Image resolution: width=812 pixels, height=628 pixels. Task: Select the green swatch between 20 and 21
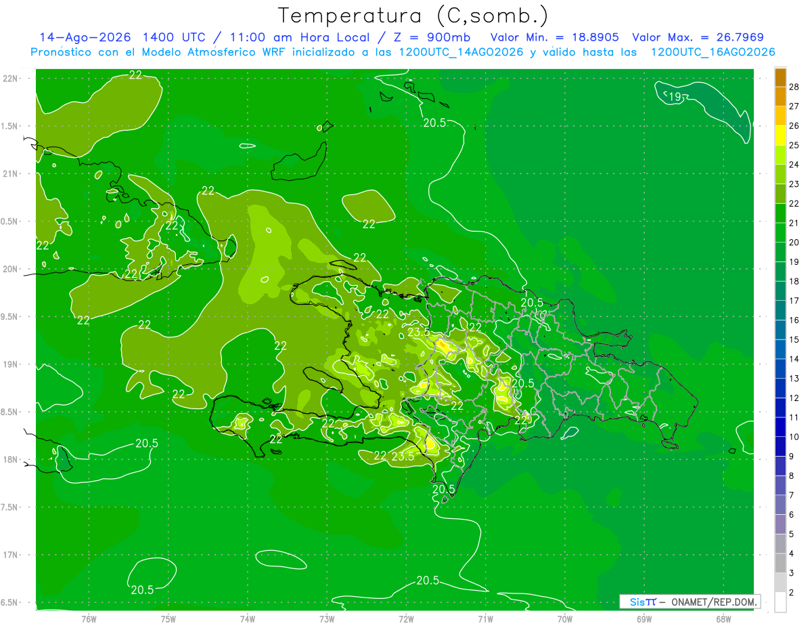pyautogui.click(x=780, y=233)
